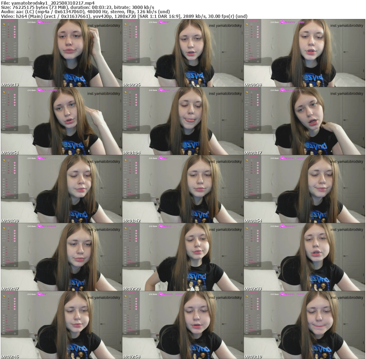The height and width of the screenshot is (359, 366).
Task: View the frame captured at 00:01:54
Action: click(305, 189)
